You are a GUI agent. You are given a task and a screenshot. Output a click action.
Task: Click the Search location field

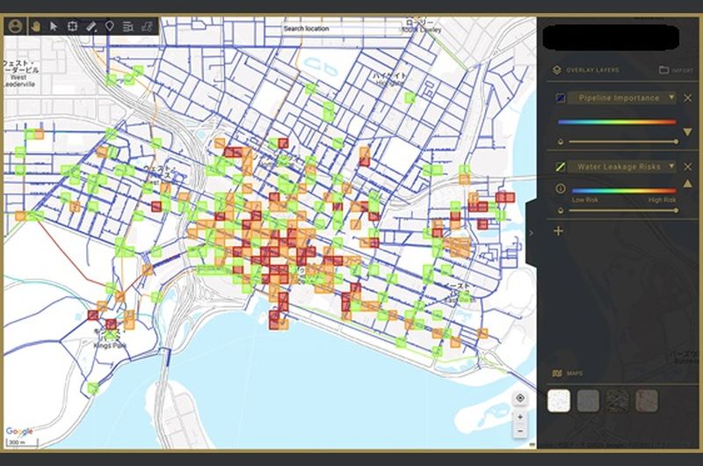click(x=342, y=28)
